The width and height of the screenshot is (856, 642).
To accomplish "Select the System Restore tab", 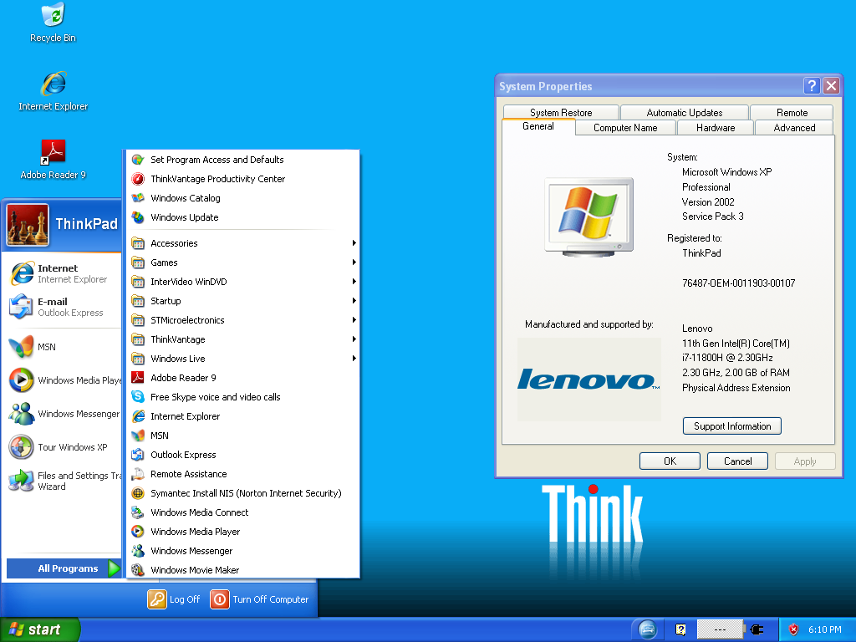I will tap(561, 113).
